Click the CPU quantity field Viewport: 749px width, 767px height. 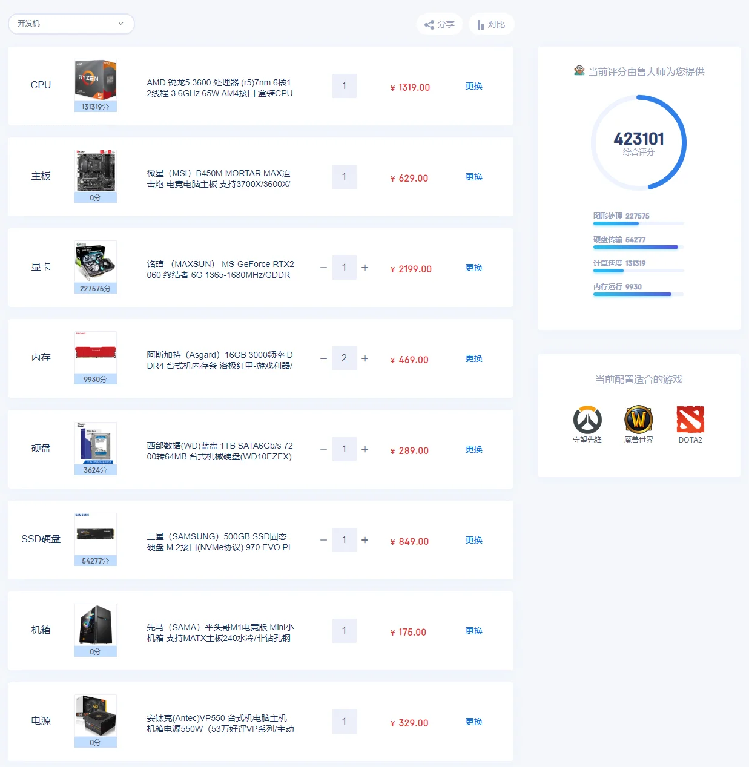click(345, 86)
